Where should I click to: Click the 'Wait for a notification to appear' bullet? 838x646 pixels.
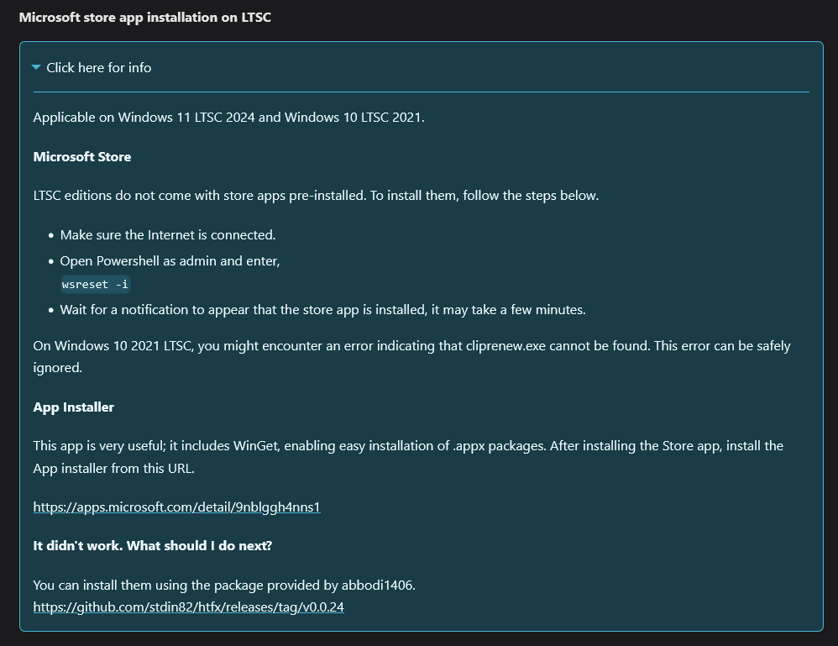322,310
